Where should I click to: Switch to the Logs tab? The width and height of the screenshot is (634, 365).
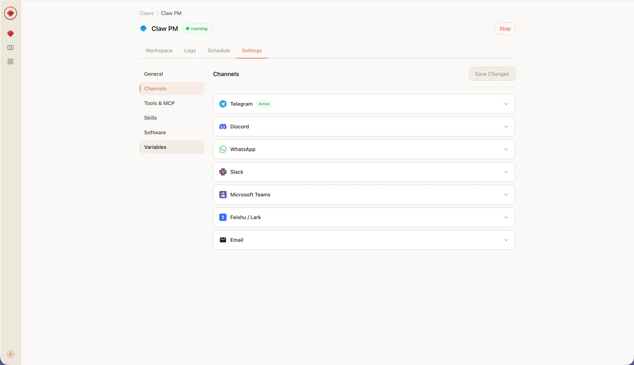tap(190, 50)
